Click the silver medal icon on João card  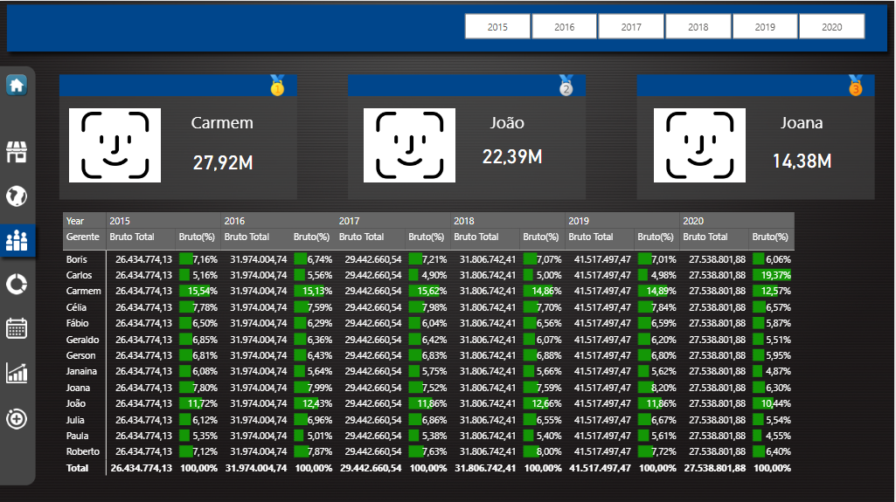(566, 86)
